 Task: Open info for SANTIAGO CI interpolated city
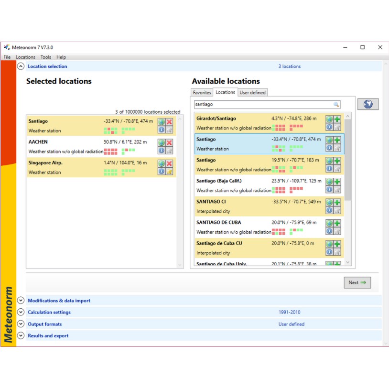pos(329,210)
